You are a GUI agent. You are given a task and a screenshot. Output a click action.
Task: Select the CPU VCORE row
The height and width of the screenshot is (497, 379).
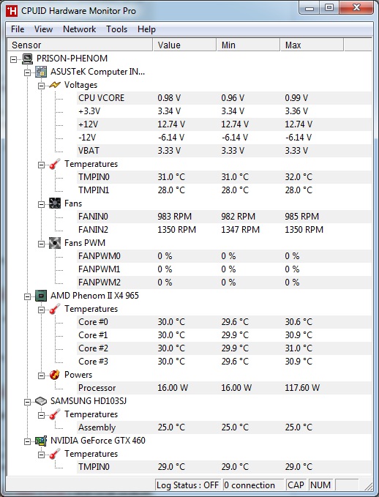pyautogui.click(x=224, y=98)
